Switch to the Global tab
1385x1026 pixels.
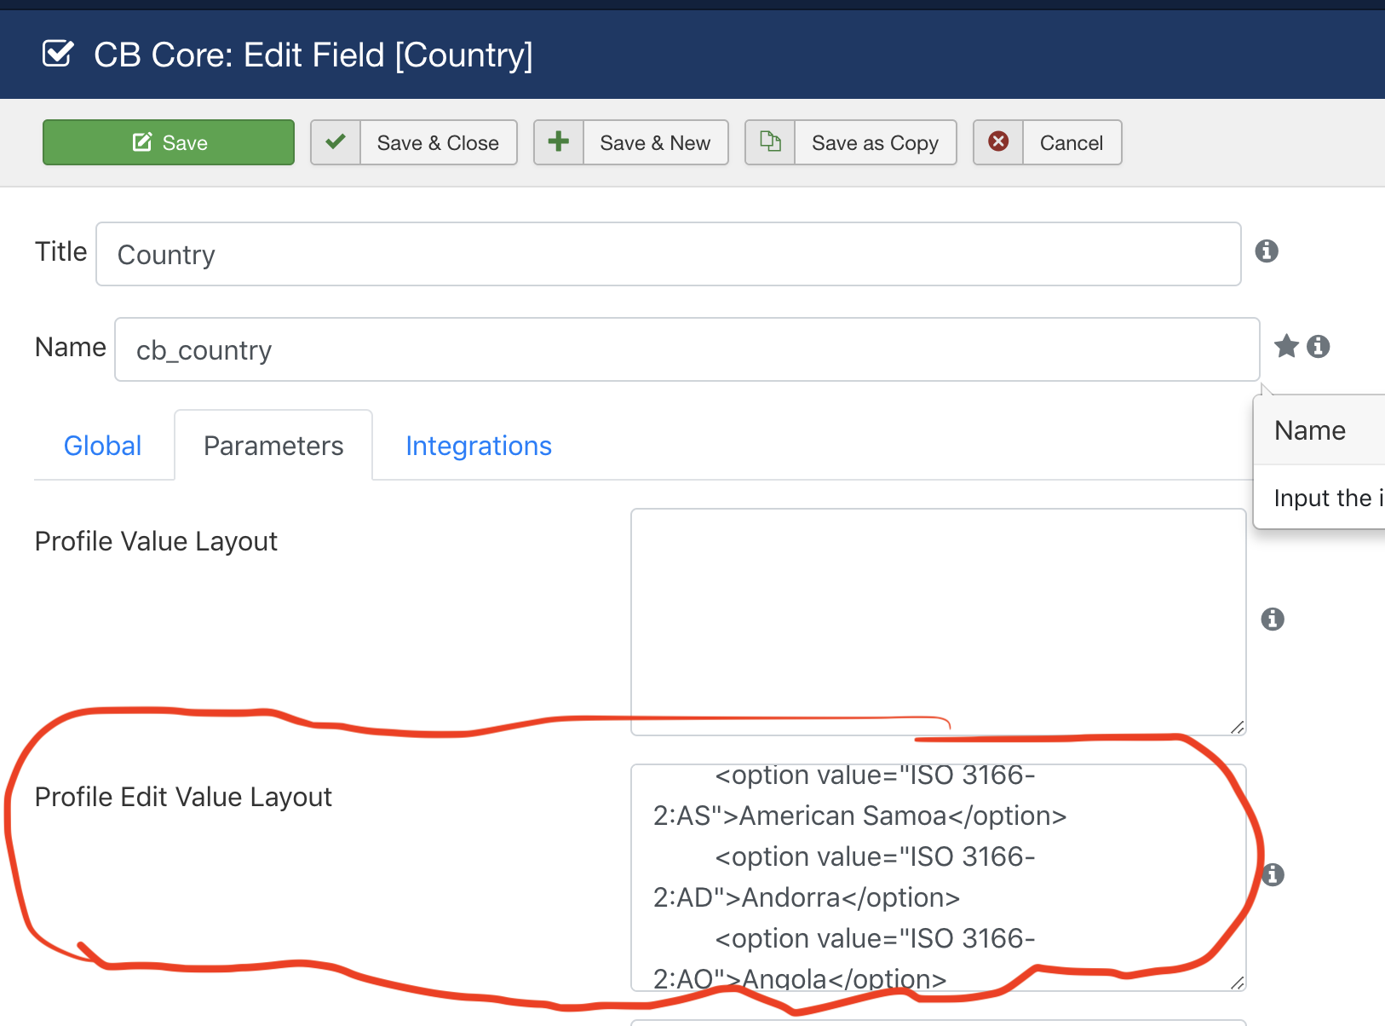pos(102,446)
